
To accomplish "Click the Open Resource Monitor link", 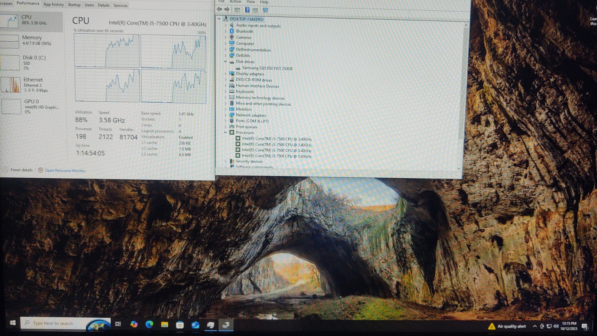I will click(x=65, y=171).
